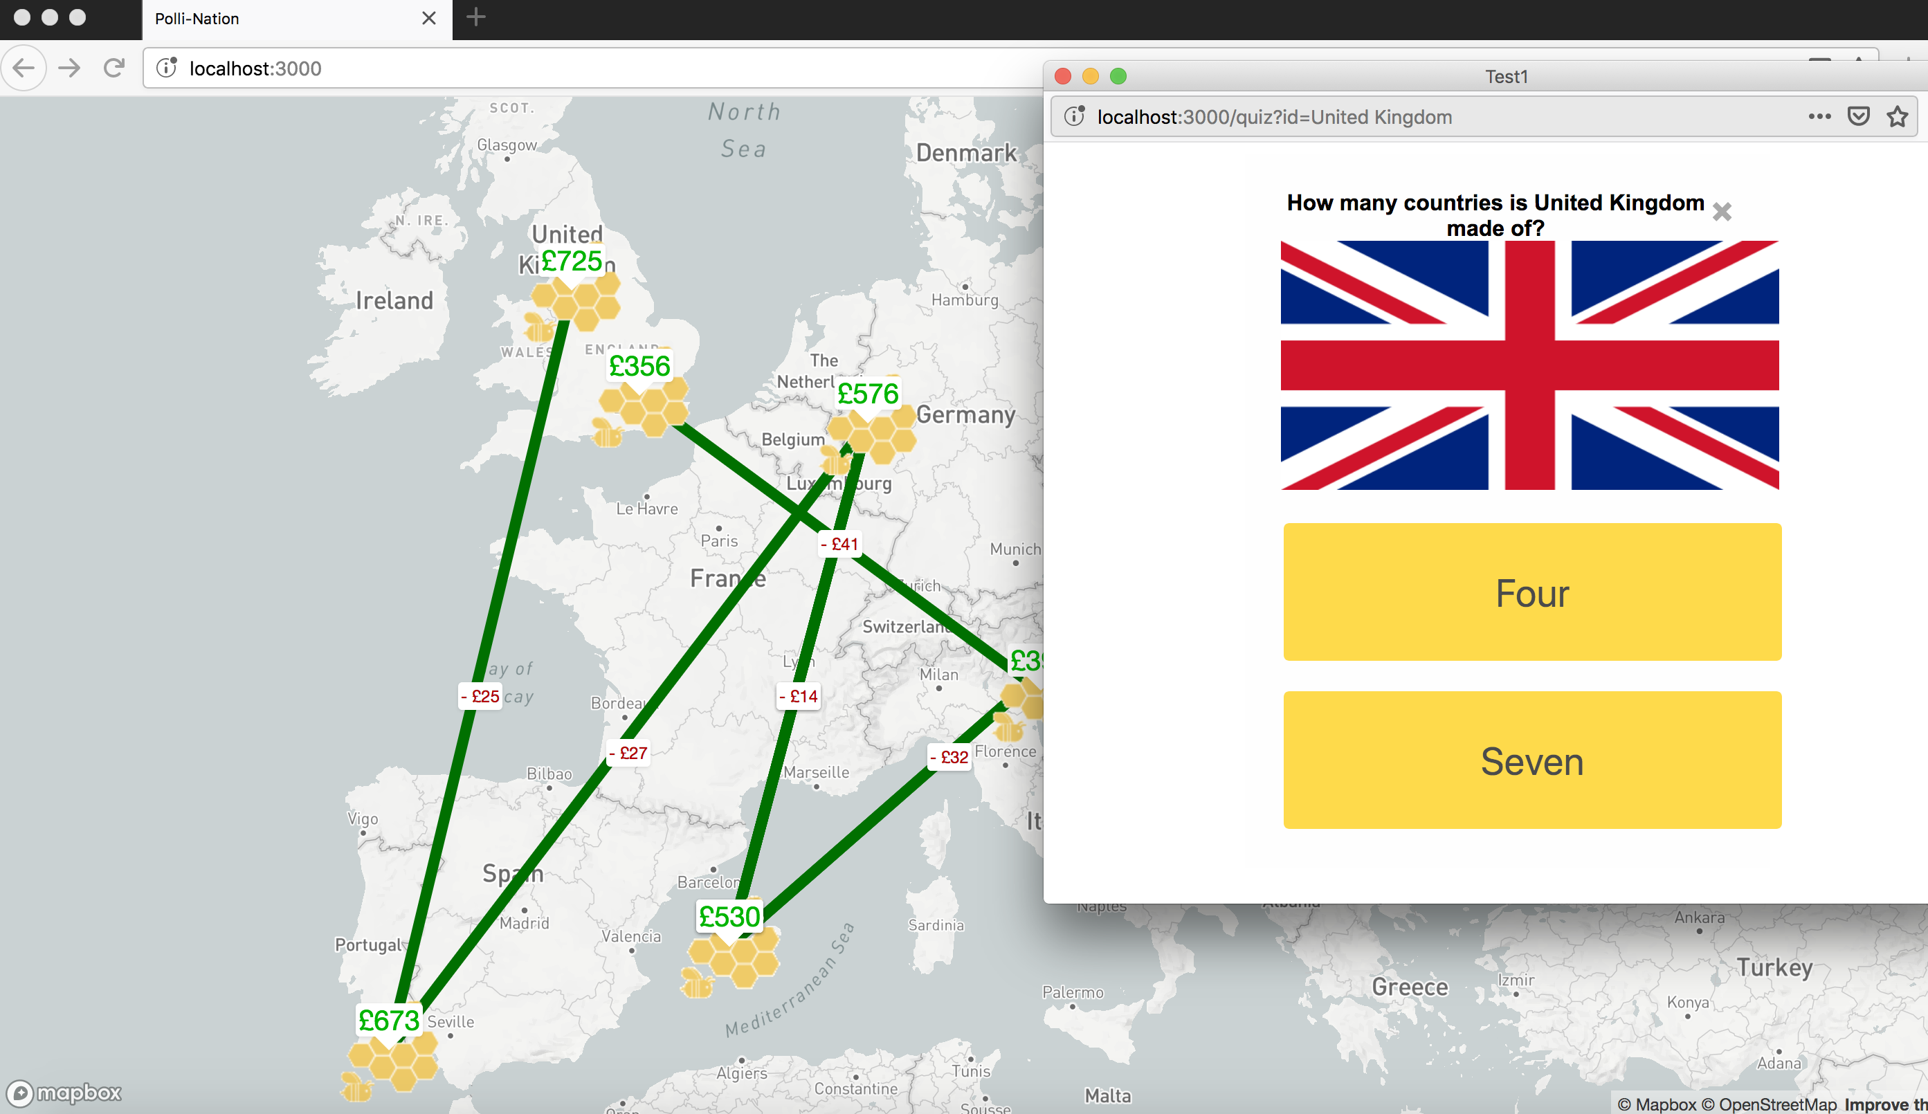Click the £673 hive near Seville
The width and height of the screenshot is (1928, 1114).
pyautogui.click(x=393, y=1061)
